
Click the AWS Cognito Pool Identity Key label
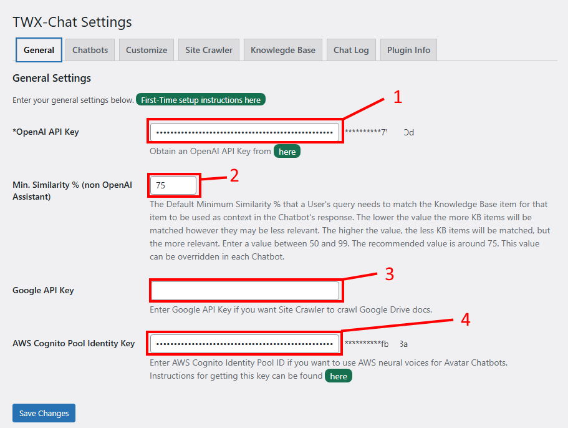(74, 343)
